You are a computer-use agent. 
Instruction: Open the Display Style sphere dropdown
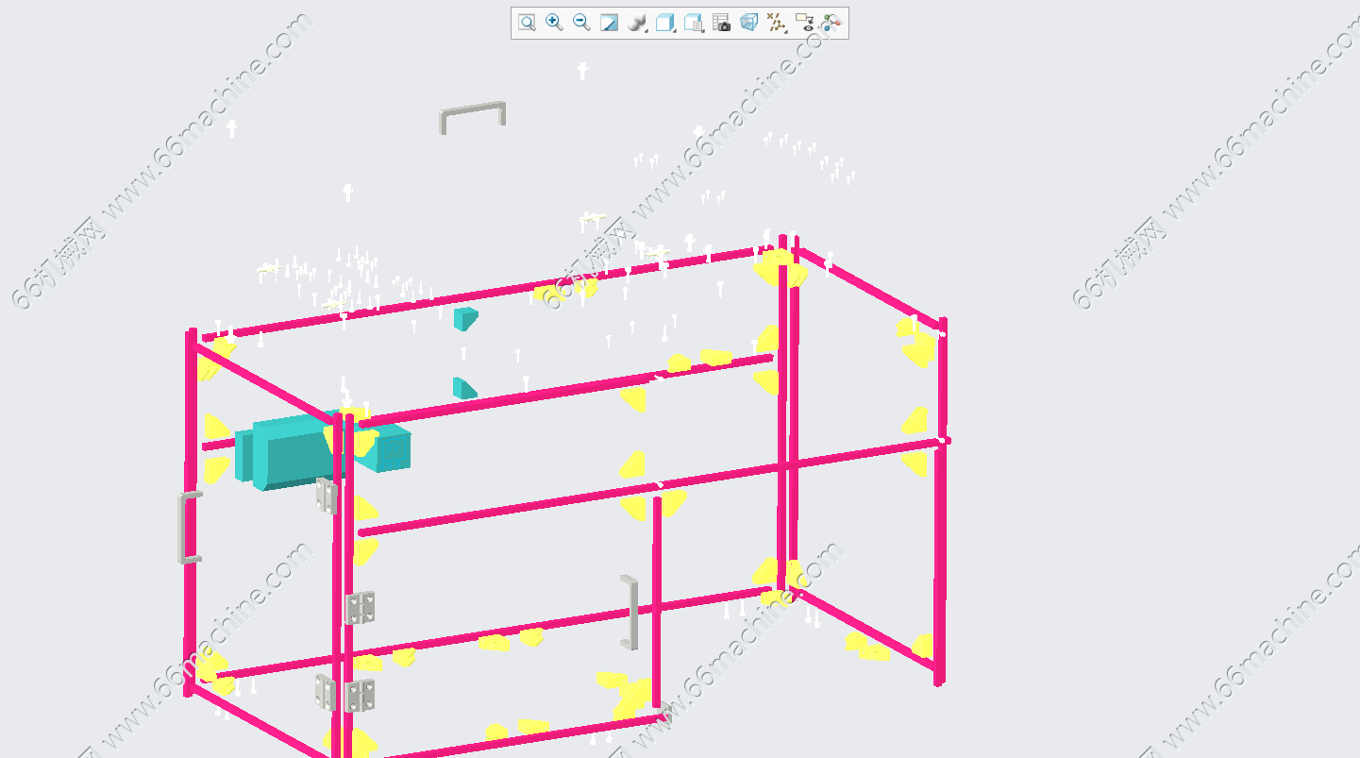[637, 23]
